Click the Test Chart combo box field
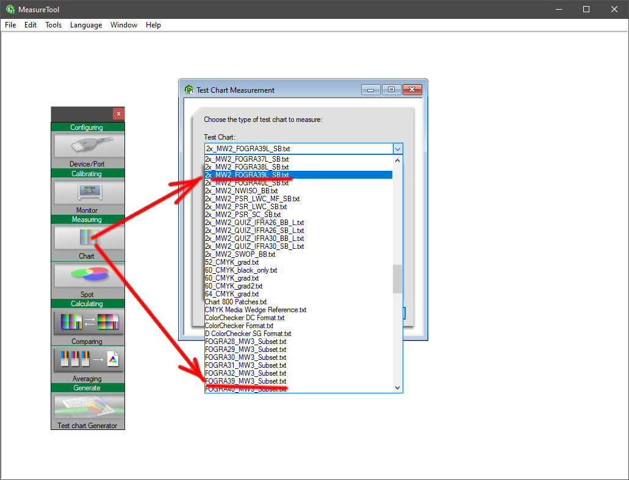The image size is (629, 480). (x=298, y=149)
